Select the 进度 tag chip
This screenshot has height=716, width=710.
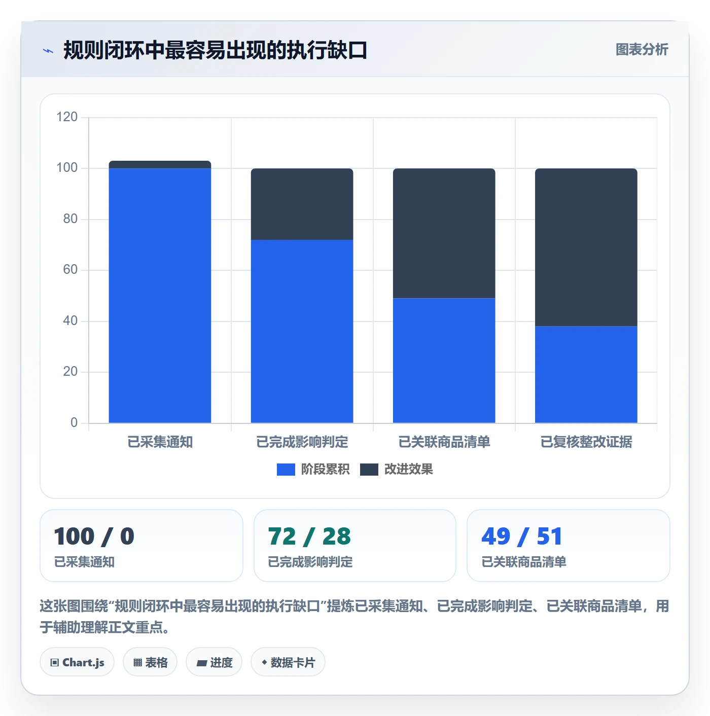click(214, 662)
